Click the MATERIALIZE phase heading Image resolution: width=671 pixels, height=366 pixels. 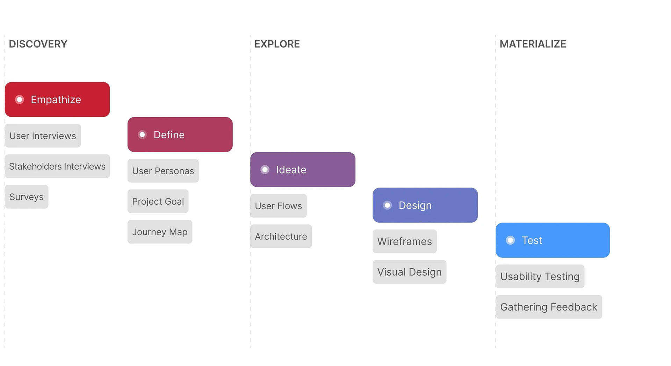coord(533,44)
